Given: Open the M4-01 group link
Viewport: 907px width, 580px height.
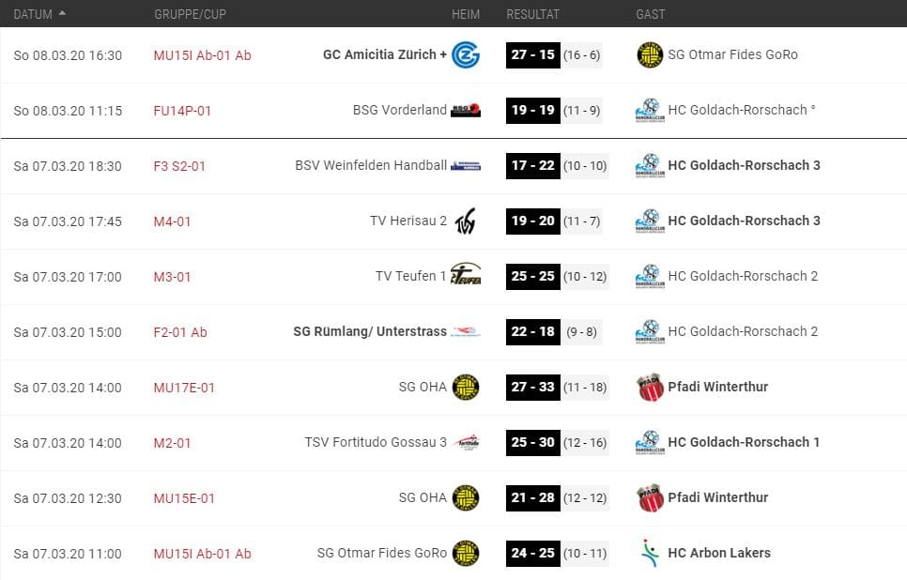Looking at the screenshot, I should 172,221.
